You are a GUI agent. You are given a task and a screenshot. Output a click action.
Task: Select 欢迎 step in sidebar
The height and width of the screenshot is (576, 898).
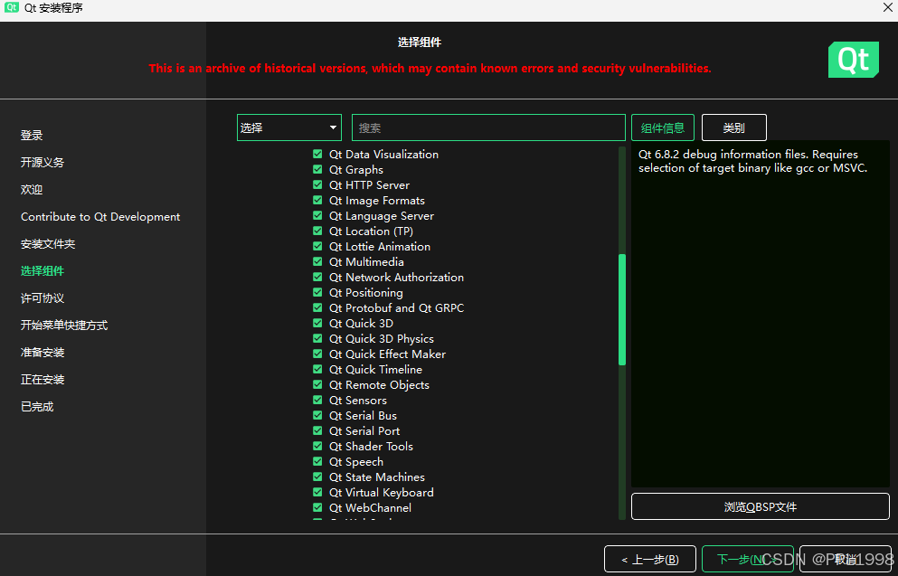(32, 190)
